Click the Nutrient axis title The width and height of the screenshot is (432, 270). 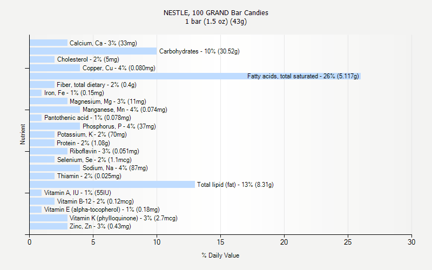coord(23,134)
